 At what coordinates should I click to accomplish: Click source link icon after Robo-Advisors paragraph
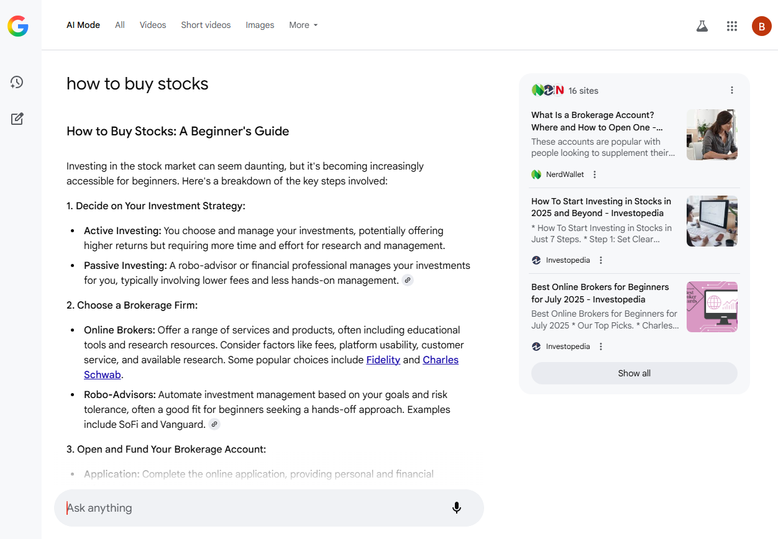point(214,424)
